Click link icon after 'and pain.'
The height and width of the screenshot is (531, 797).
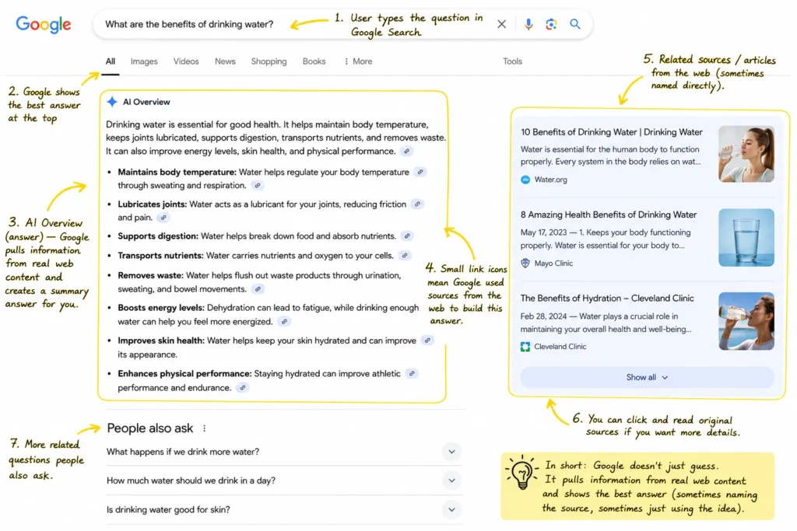click(x=163, y=218)
